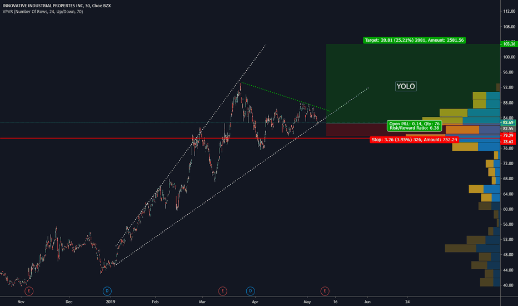Viewport: 518px width, 306px height.
Task: Click the dividend D marker near Apr
Action: [x=251, y=291]
